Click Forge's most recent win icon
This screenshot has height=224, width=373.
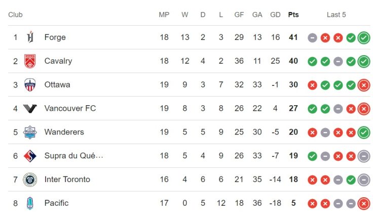pyautogui.click(x=364, y=38)
